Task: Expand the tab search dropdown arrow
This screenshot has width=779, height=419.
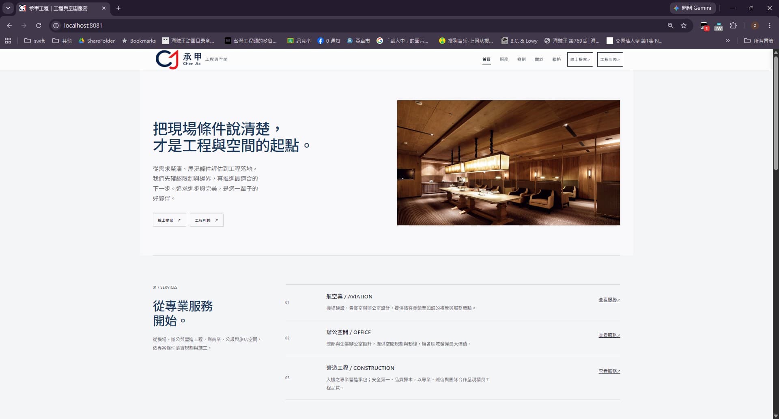Action: click(x=8, y=8)
